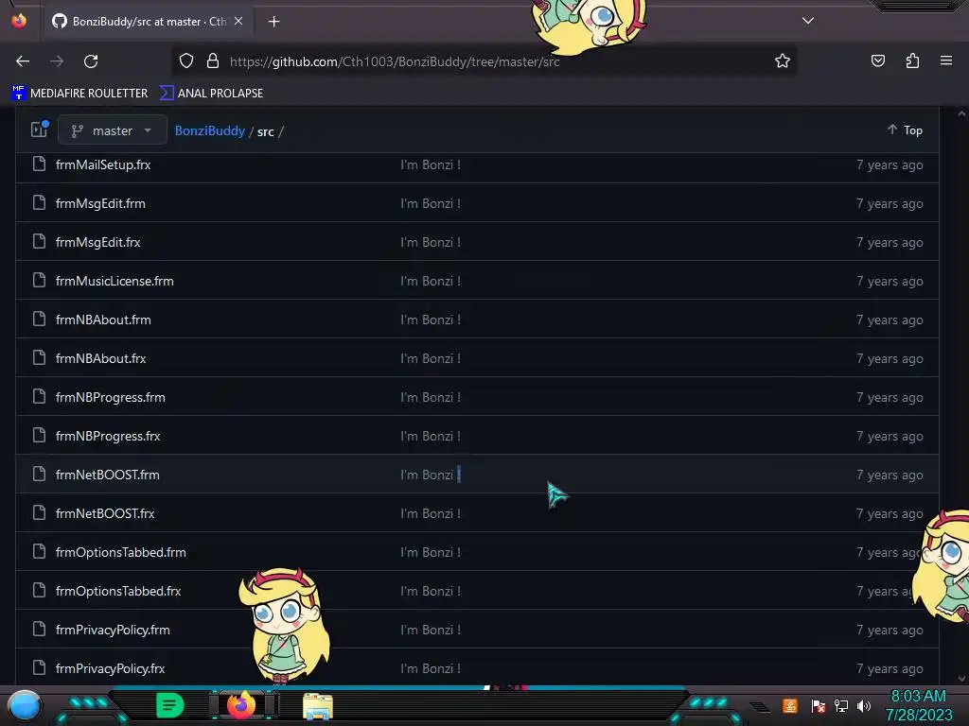List all tabs via the chevron
The image size is (969, 726).
point(808,21)
